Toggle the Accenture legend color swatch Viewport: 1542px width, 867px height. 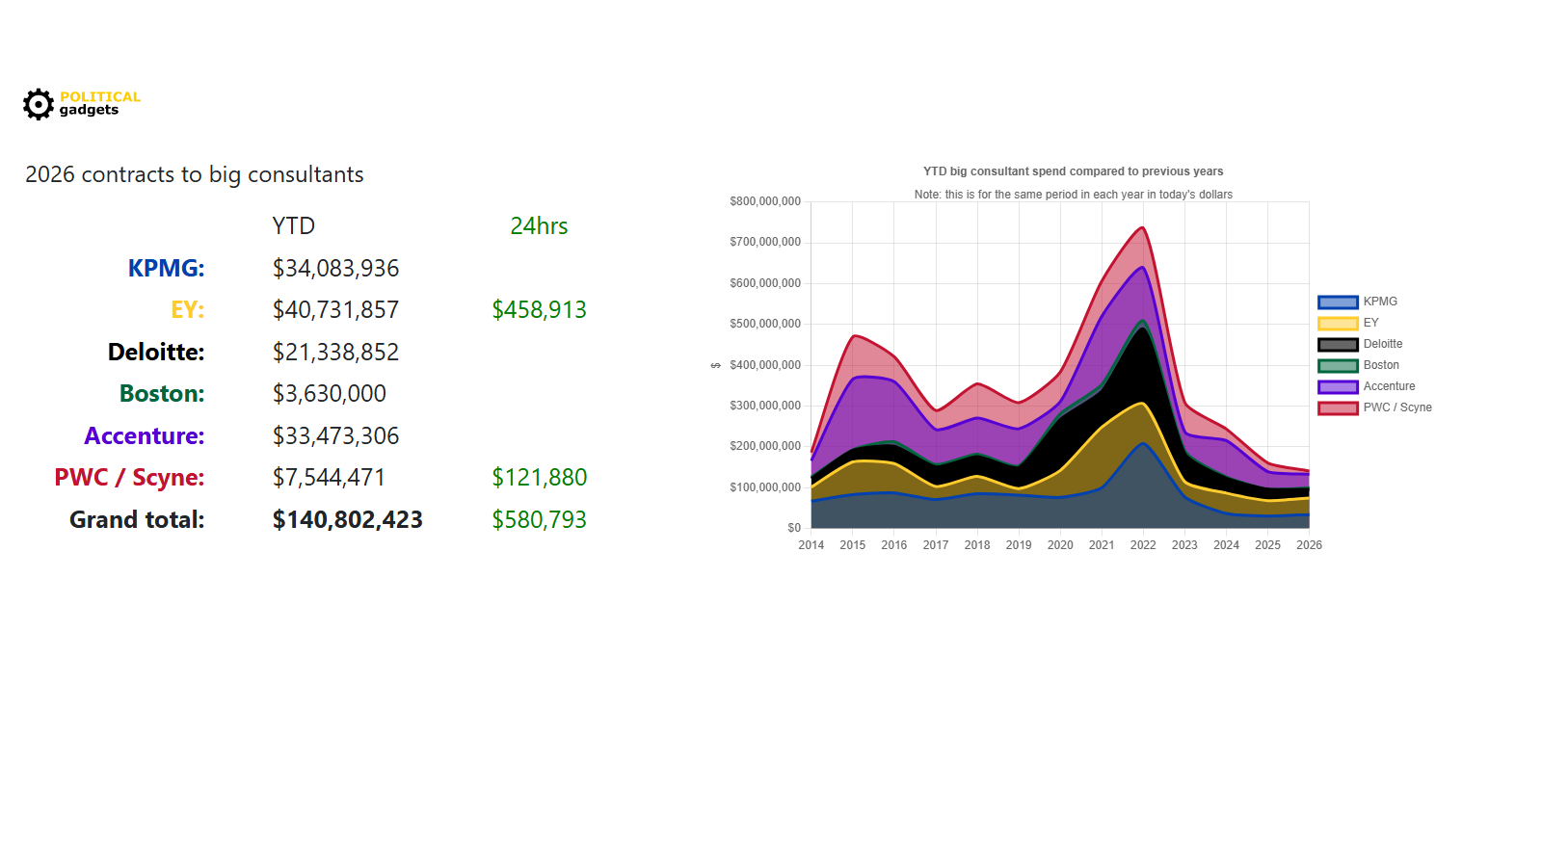point(1338,387)
